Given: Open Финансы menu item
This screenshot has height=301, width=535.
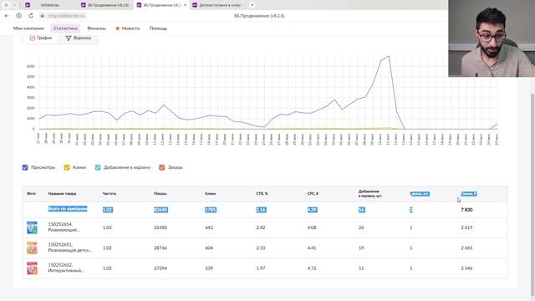Looking at the screenshot, I should pos(97,28).
